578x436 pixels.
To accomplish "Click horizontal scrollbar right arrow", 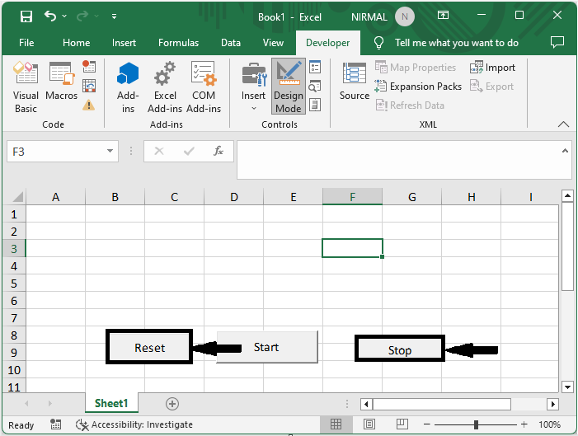I will pyautogui.click(x=552, y=405).
